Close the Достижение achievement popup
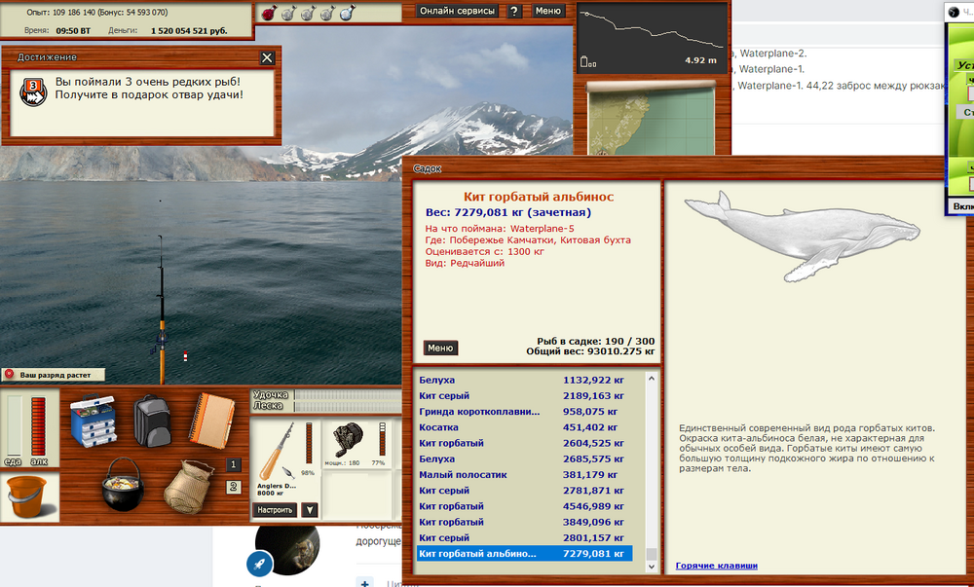Image resolution: width=974 pixels, height=587 pixels. (267, 57)
